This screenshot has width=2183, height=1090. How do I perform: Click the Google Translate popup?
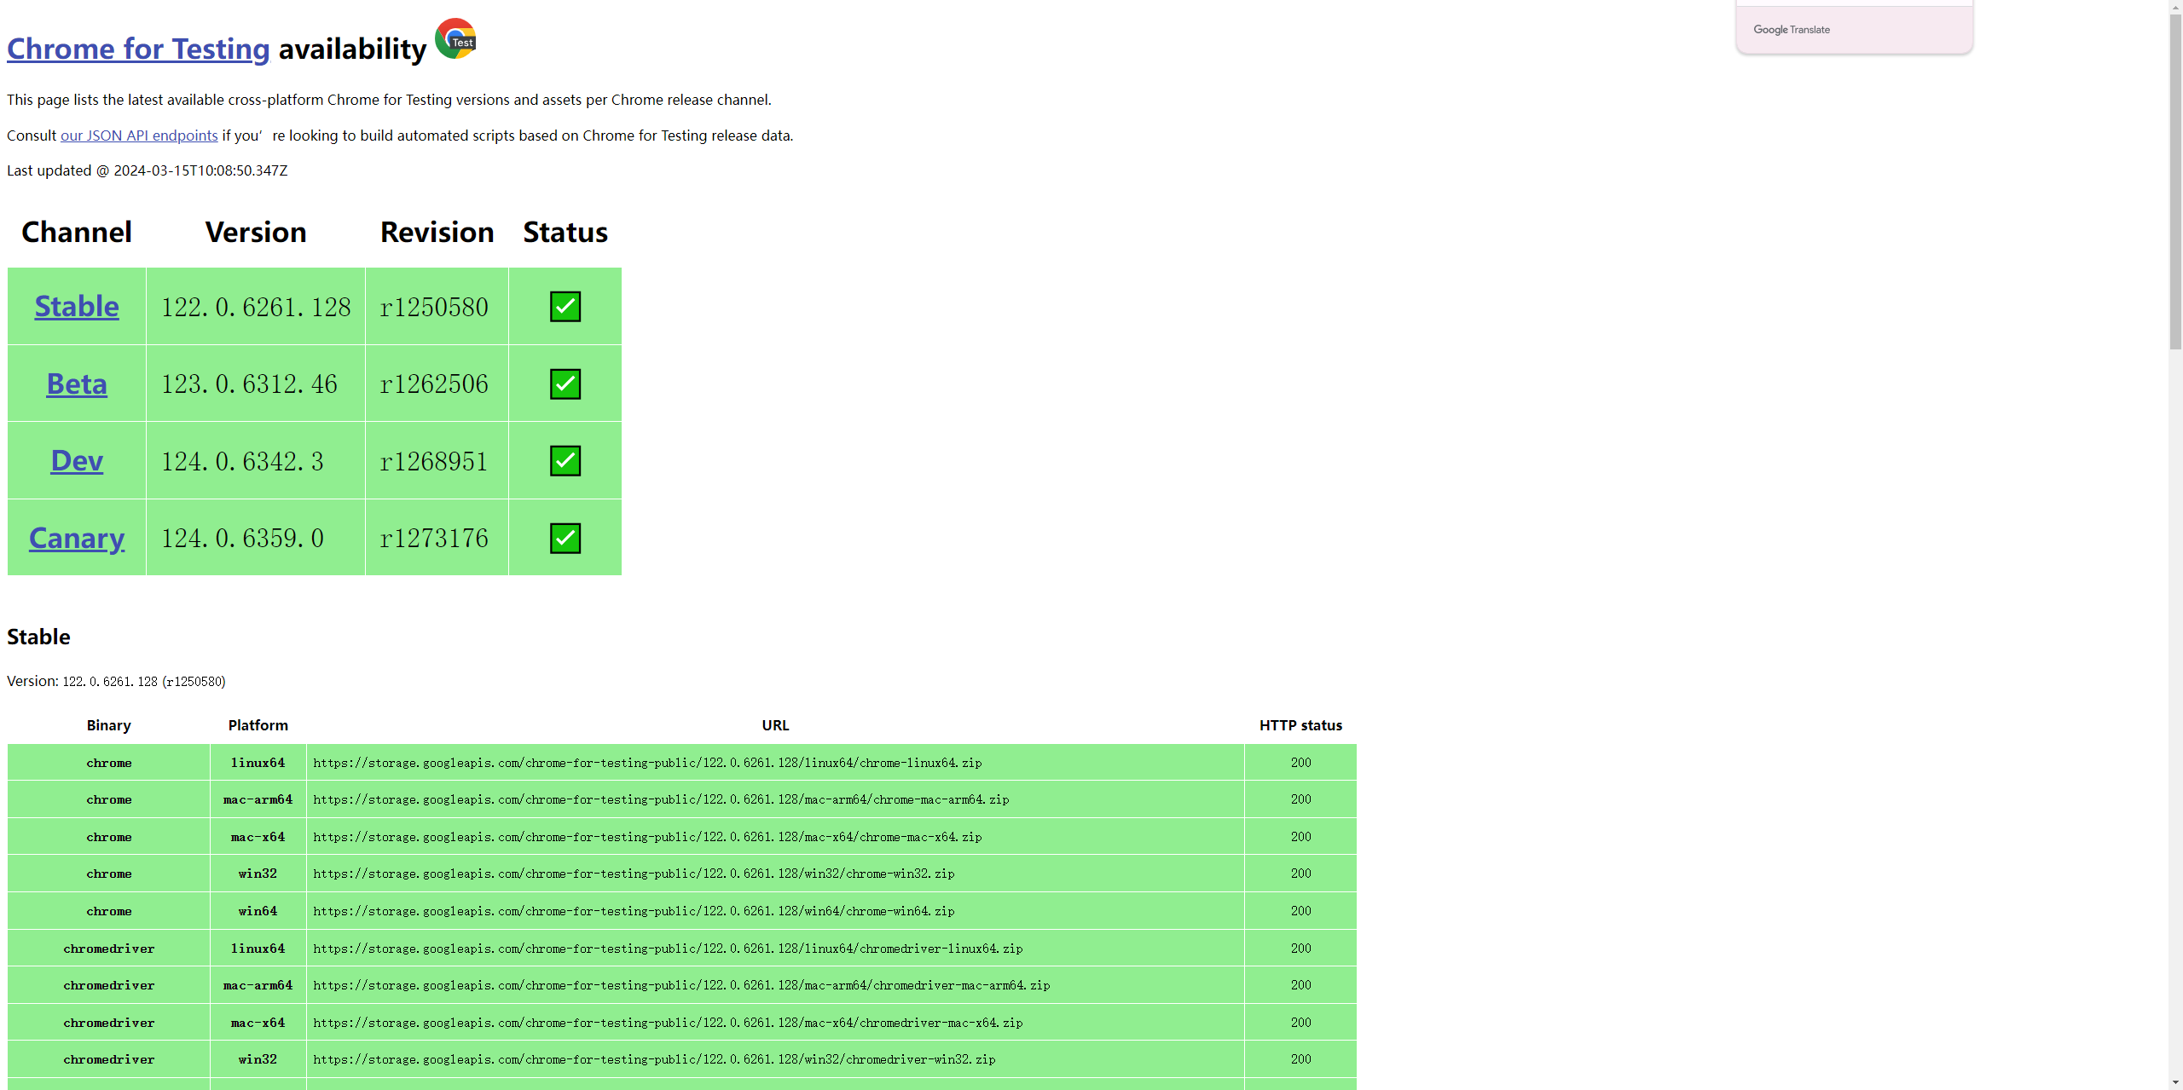[1854, 30]
